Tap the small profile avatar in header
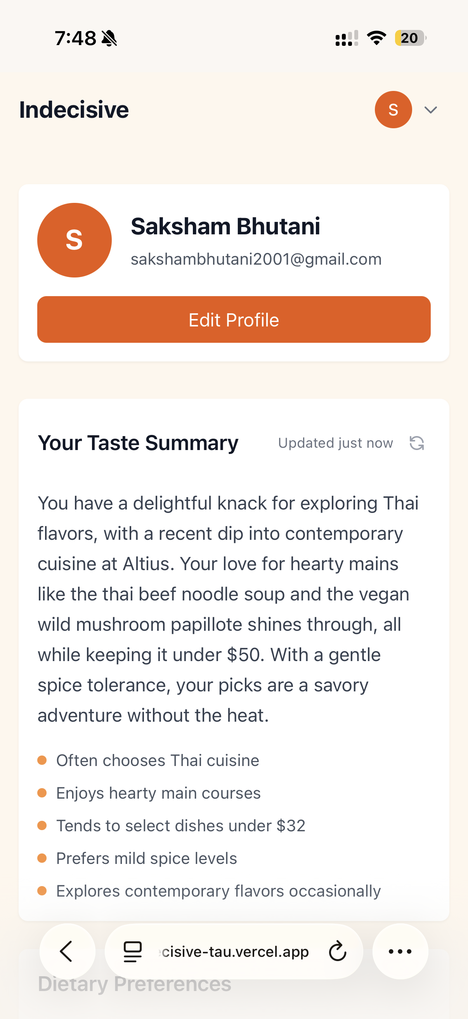Viewport: 468px width, 1019px height. click(393, 110)
